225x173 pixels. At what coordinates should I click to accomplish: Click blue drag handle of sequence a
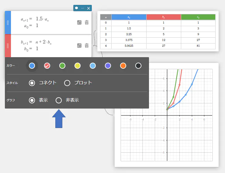click(8, 22)
